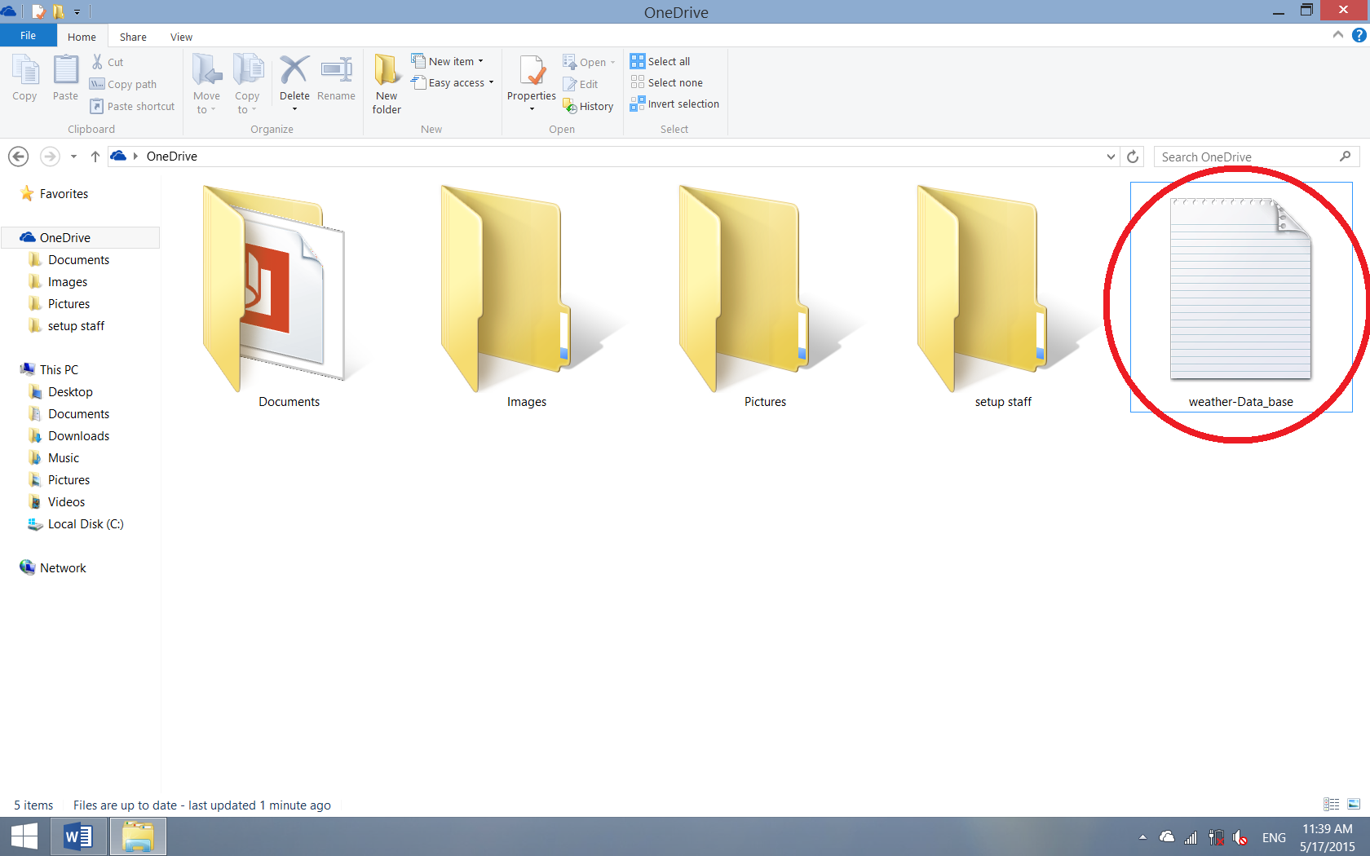Click the Search OneDrive field
1370x856 pixels.
pos(1256,157)
